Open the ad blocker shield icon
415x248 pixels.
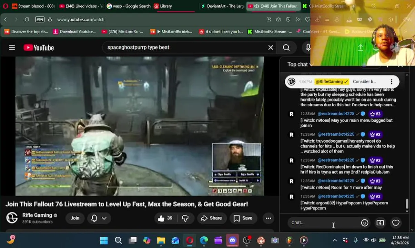pos(288,20)
